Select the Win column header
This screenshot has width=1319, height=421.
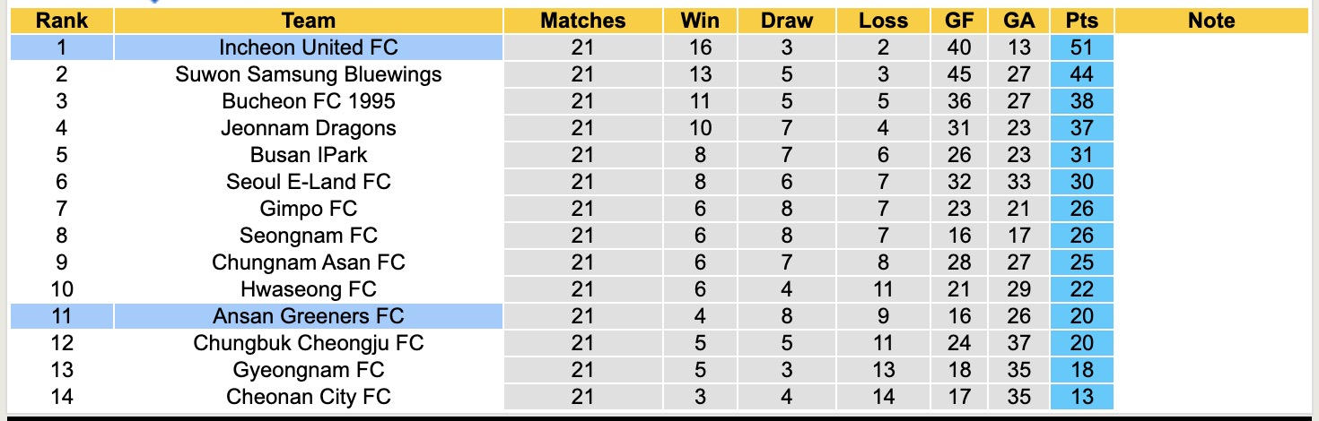point(700,21)
